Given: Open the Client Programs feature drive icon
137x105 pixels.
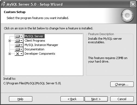Looking at the screenshot, I should [19, 41].
